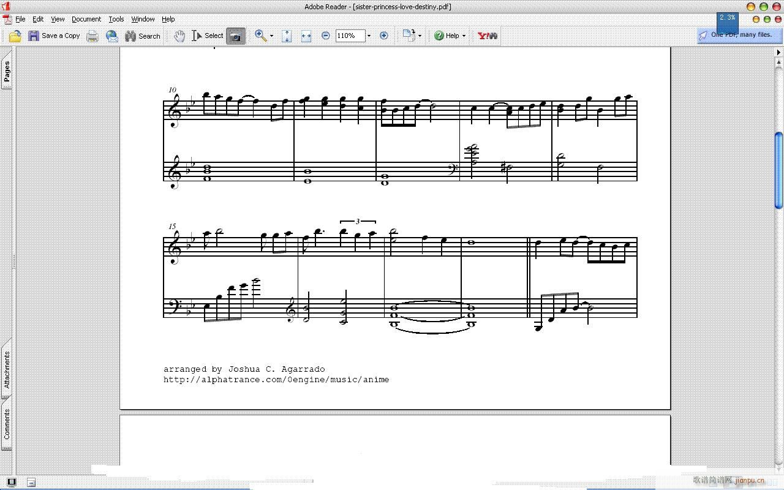Expand the Help dropdown arrow
The image size is (784, 490).
(464, 36)
